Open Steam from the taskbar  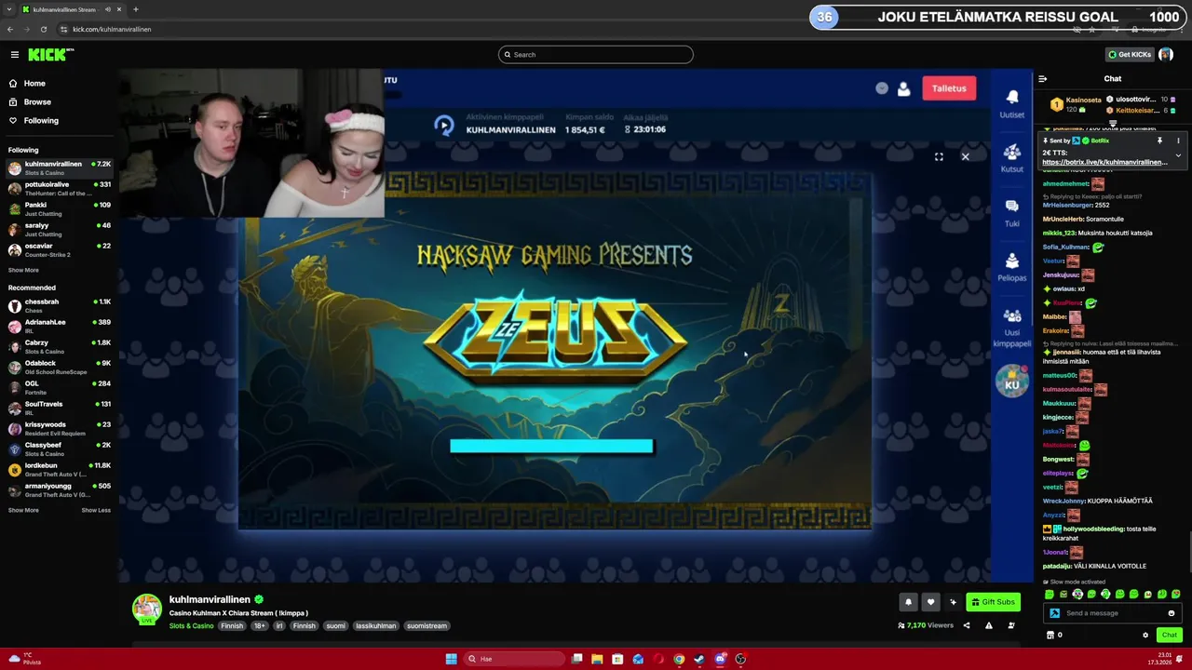699,659
